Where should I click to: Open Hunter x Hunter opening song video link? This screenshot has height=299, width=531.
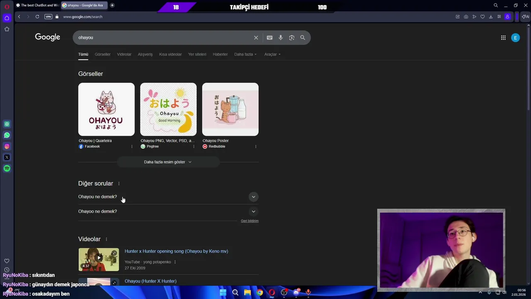coord(176,251)
